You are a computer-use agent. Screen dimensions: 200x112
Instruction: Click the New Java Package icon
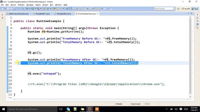44,9
